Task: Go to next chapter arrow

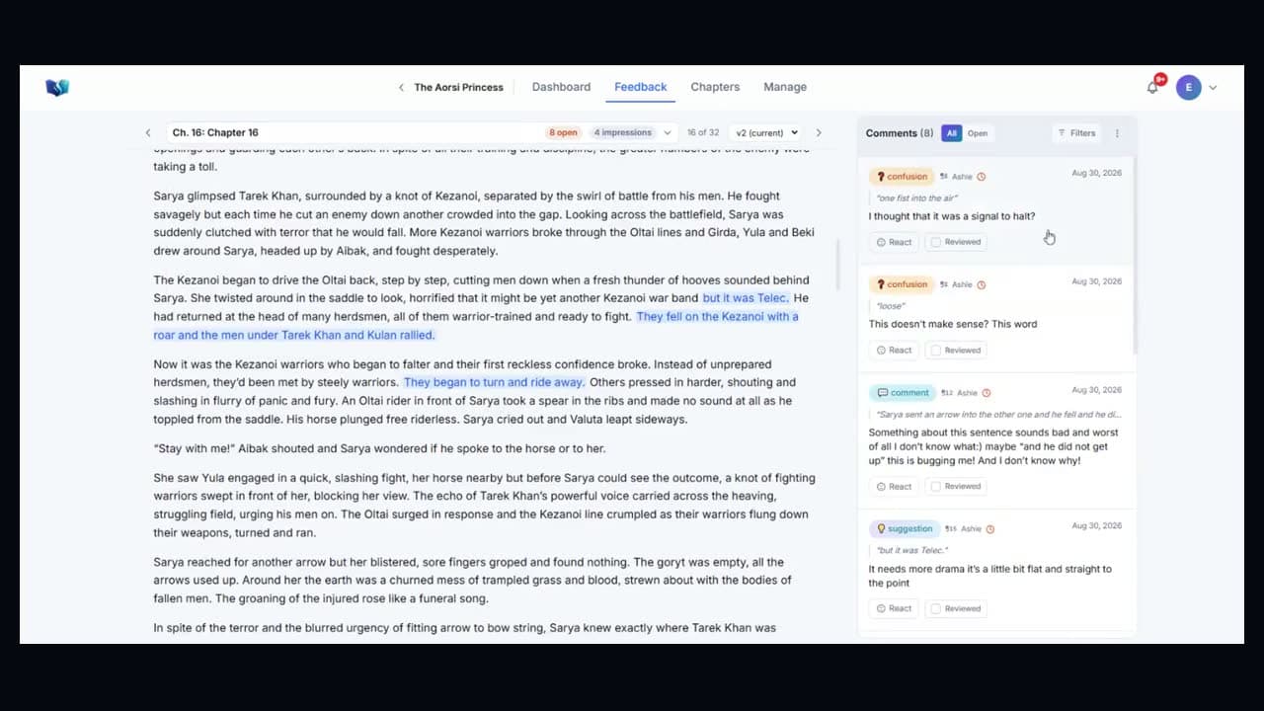Action: tap(818, 132)
